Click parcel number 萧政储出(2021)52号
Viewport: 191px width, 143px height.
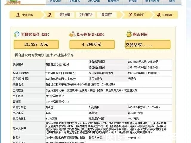[57, 65]
